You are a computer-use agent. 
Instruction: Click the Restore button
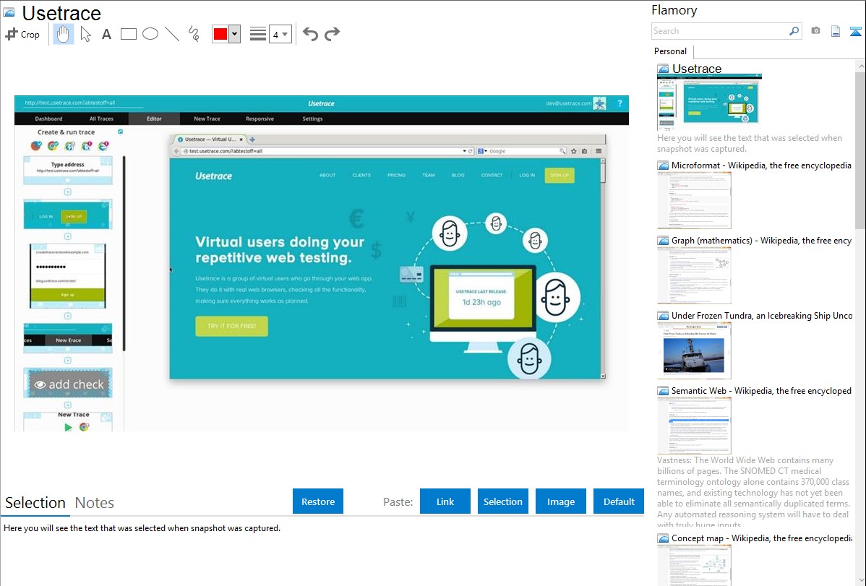coord(318,501)
